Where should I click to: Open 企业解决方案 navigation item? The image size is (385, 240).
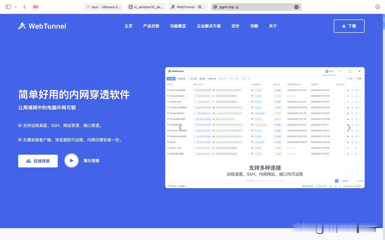(x=208, y=26)
